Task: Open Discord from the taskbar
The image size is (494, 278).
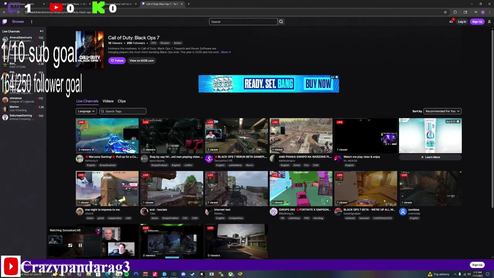Action: tap(183, 274)
